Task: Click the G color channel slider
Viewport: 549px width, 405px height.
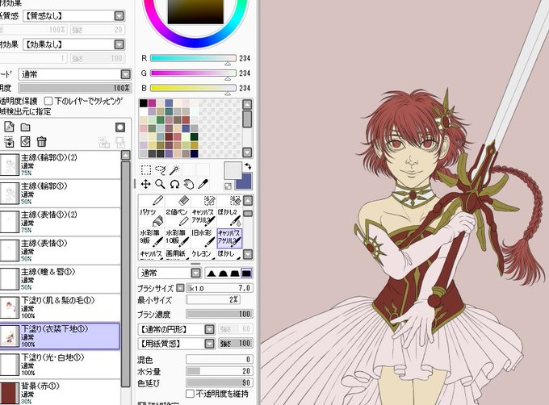Action: pos(193,73)
